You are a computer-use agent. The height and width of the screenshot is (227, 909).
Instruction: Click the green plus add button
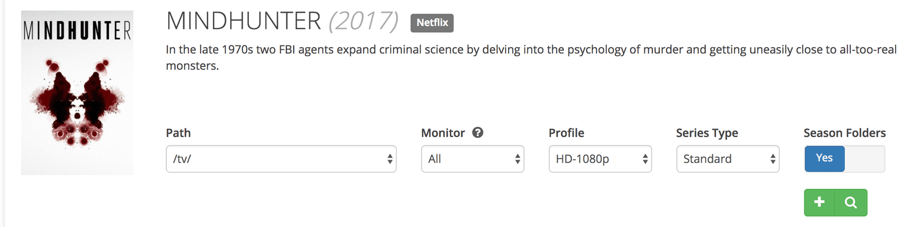coord(819,202)
